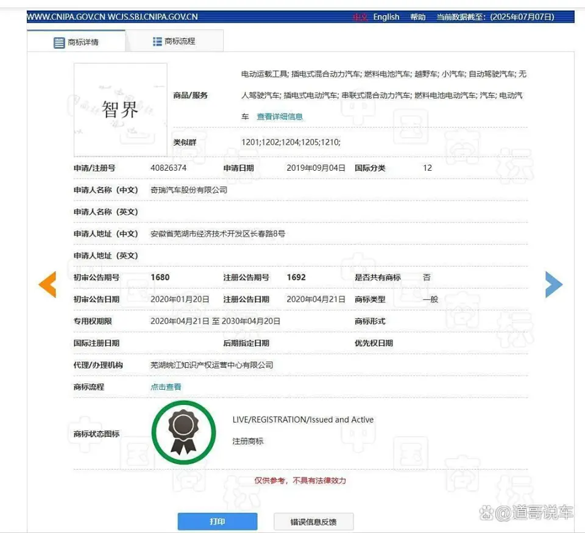Click the 商标流程 tab list icon

[157, 41]
